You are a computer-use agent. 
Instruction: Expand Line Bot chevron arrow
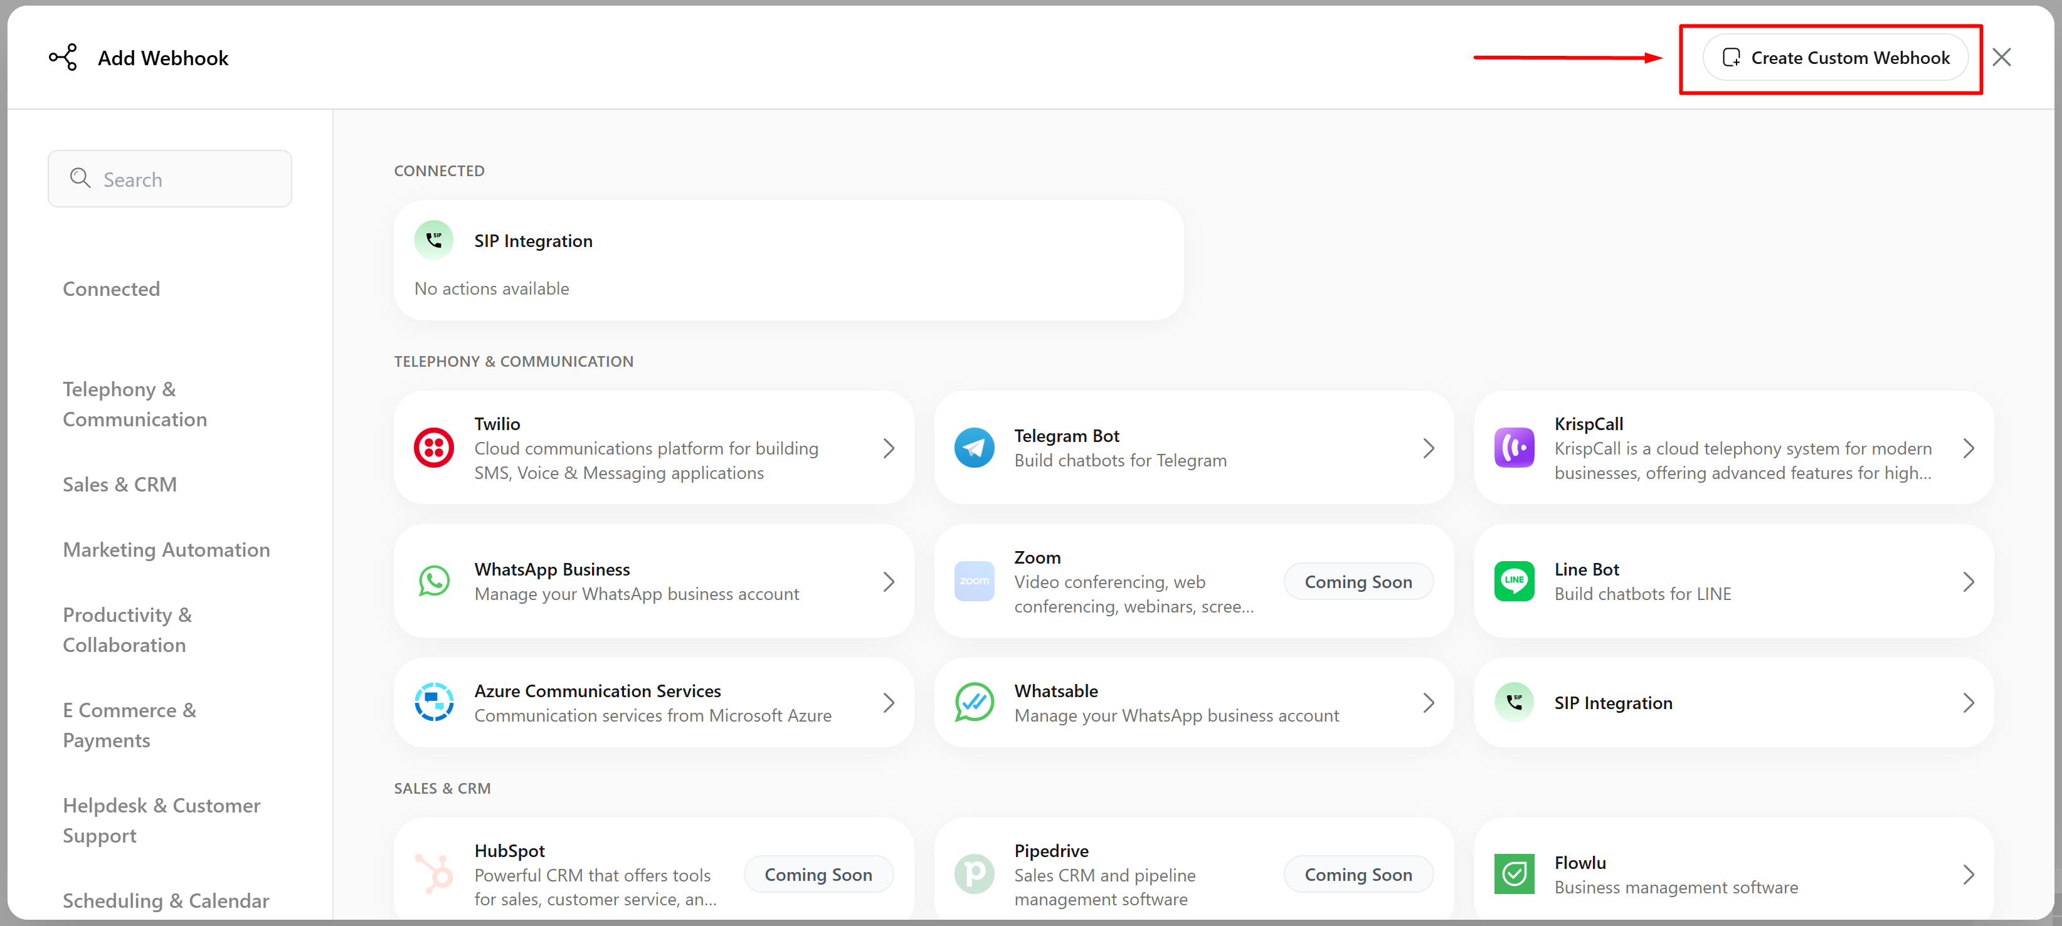click(1969, 582)
